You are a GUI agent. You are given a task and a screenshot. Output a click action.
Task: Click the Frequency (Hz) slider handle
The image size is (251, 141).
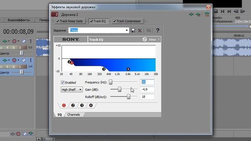pos(111,82)
